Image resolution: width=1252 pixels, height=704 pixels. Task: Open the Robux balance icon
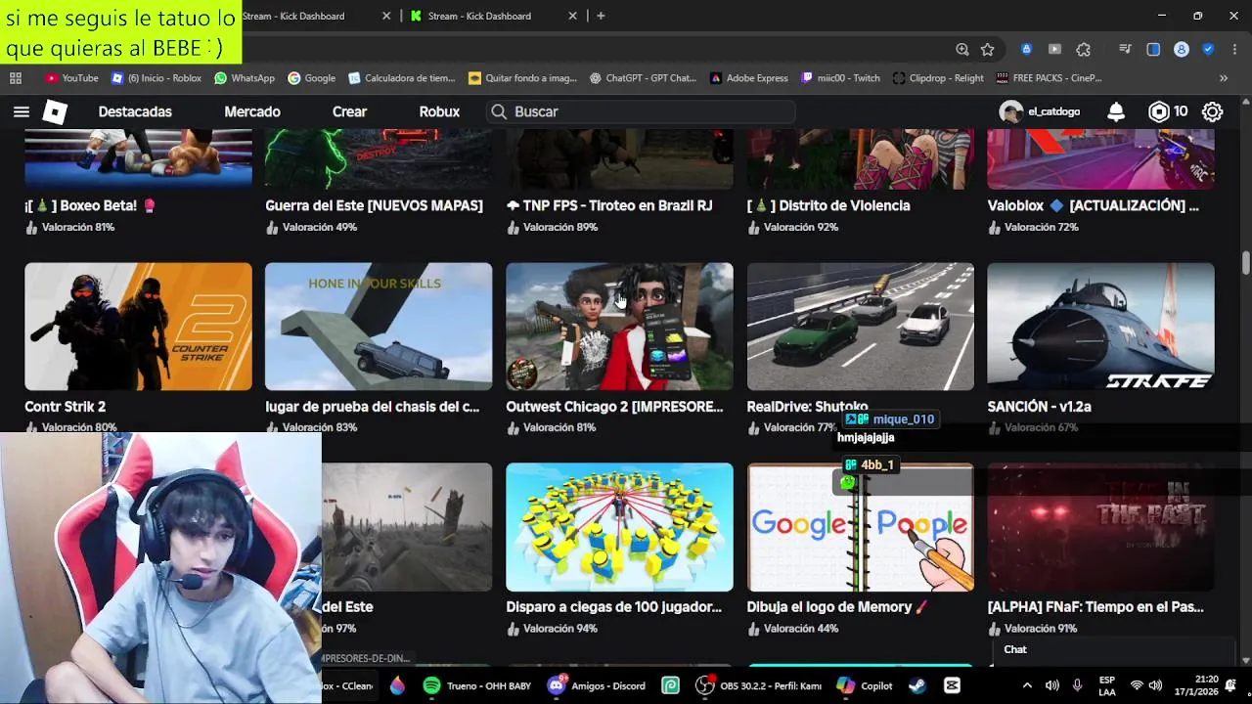pyautogui.click(x=1159, y=111)
